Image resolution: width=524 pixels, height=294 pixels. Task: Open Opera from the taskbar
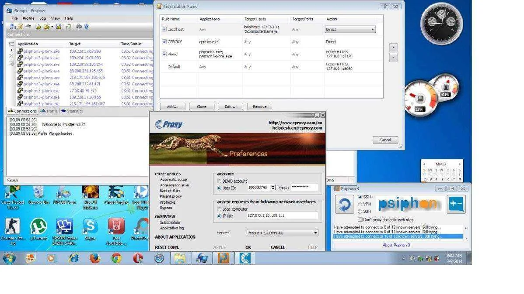tap(138, 258)
